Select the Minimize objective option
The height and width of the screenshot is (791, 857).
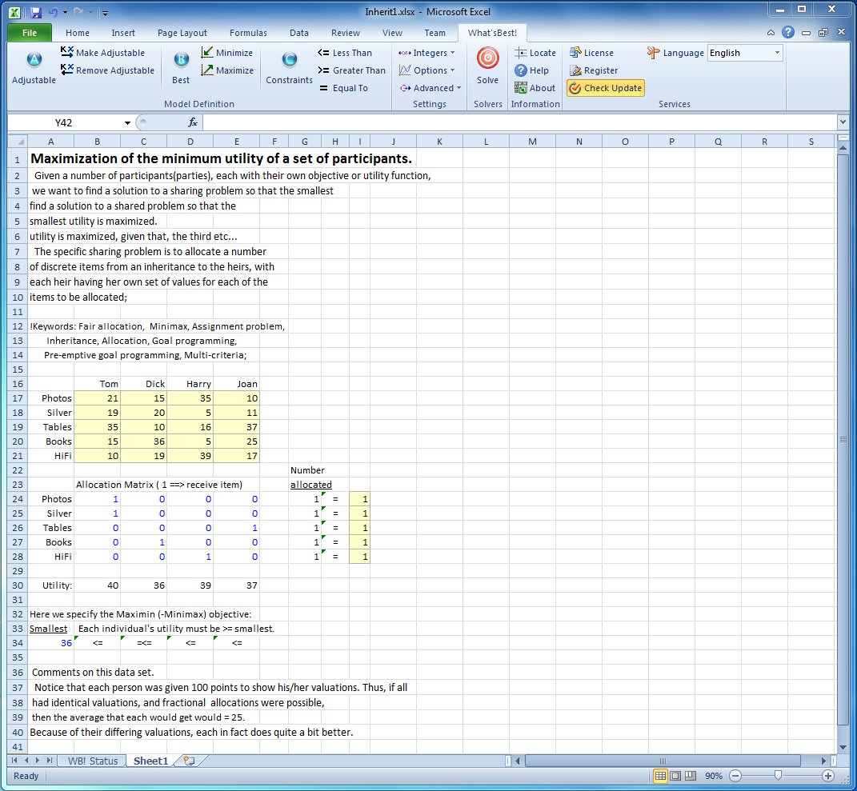(x=226, y=53)
